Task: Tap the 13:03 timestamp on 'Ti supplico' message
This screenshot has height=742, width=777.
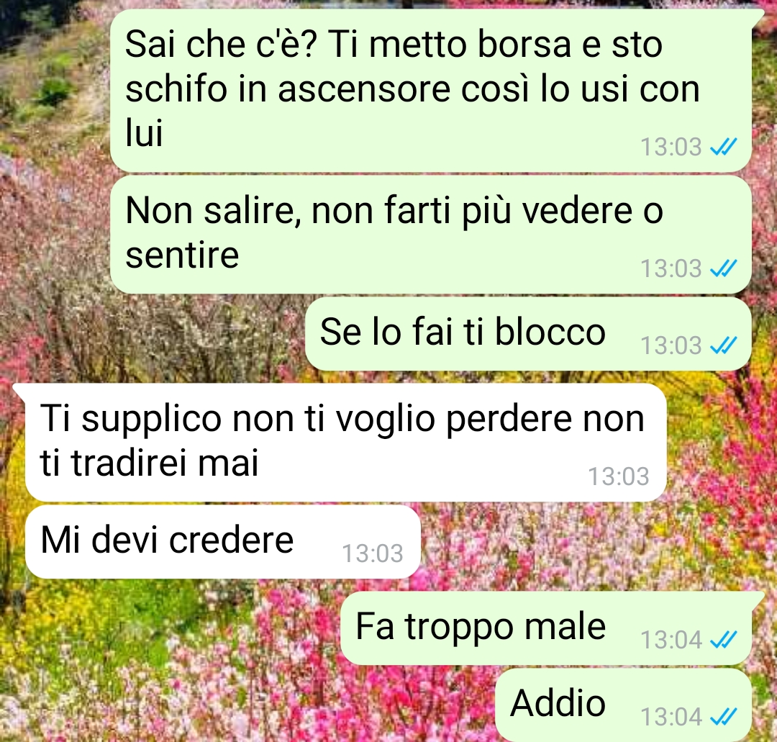Action: pos(619,476)
